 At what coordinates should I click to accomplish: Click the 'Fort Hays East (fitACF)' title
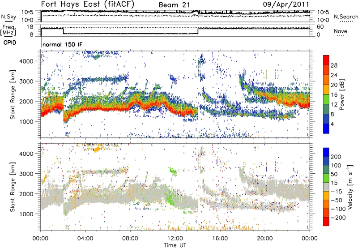[87, 4]
